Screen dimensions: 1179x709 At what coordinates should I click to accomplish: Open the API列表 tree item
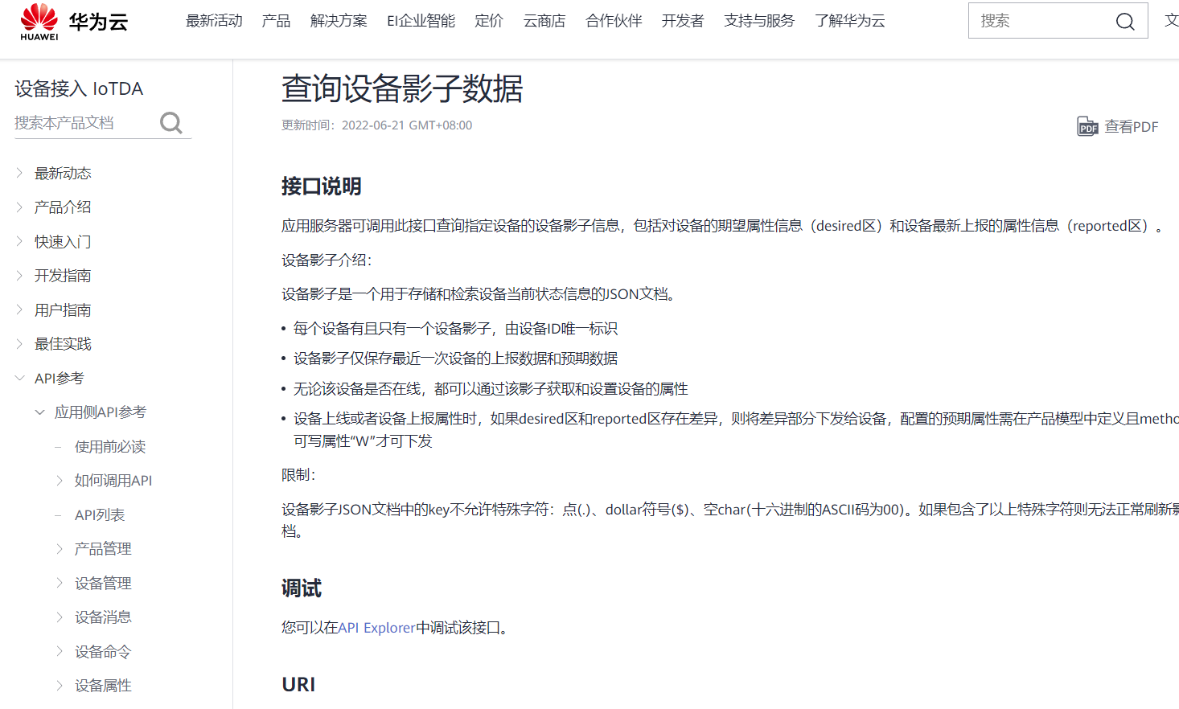coord(100,515)
